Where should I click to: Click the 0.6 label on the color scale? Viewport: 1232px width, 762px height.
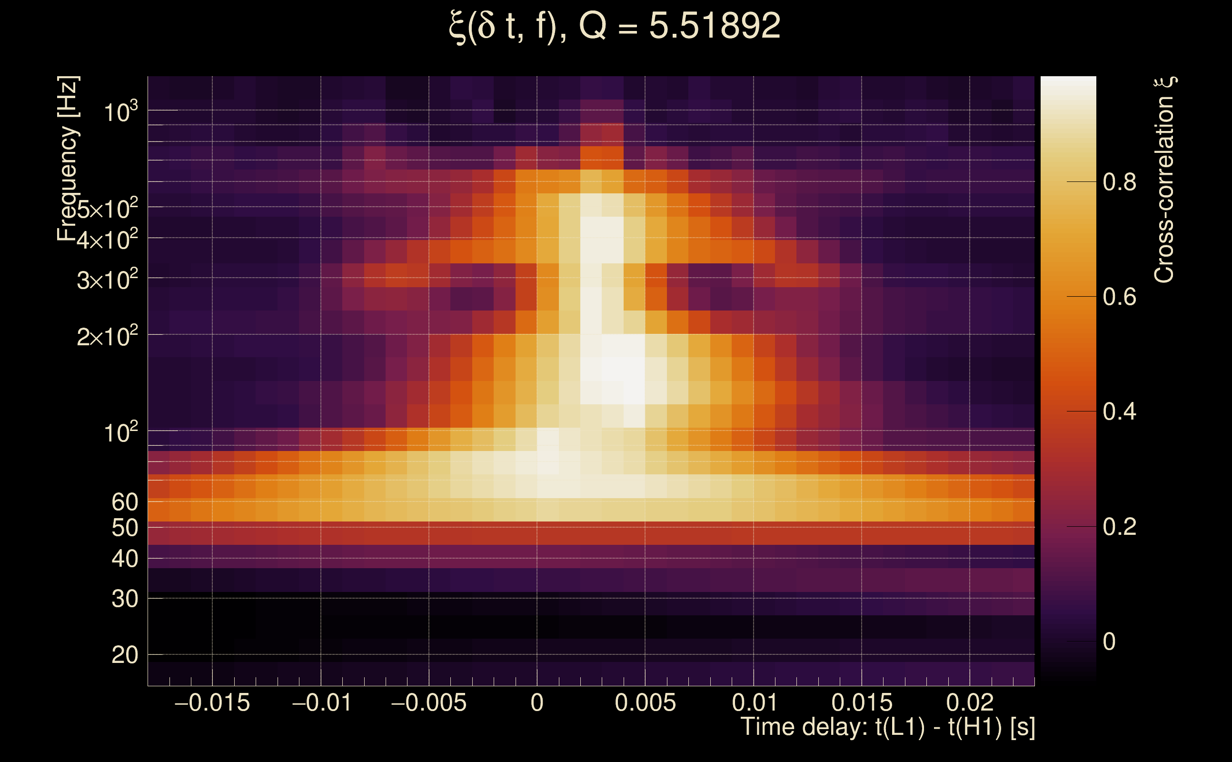pos(1119,297)
